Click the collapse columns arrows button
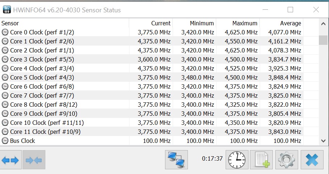The width and height of the screenshot is (329, 174). (34, 160)
